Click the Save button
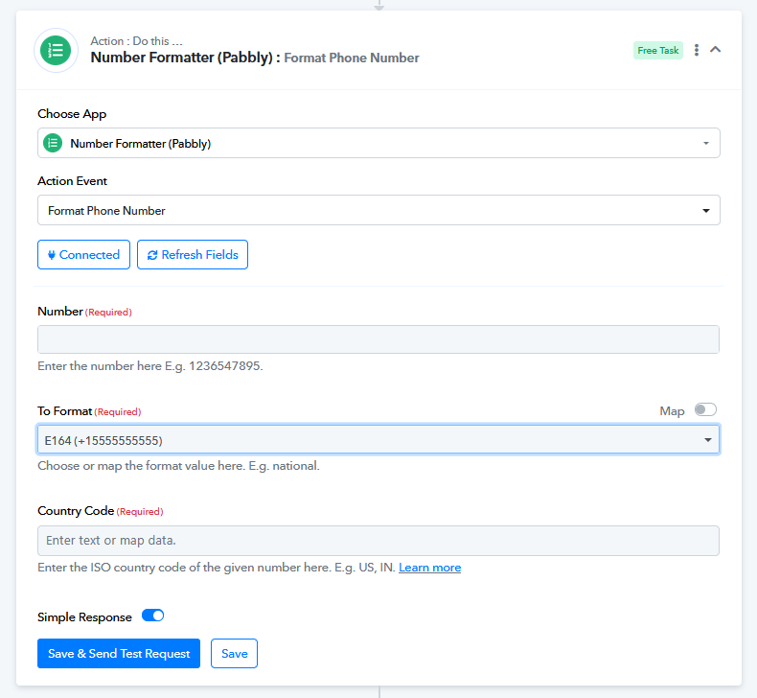Viewport: 757px width, 698px height. [x=234, y=654]
